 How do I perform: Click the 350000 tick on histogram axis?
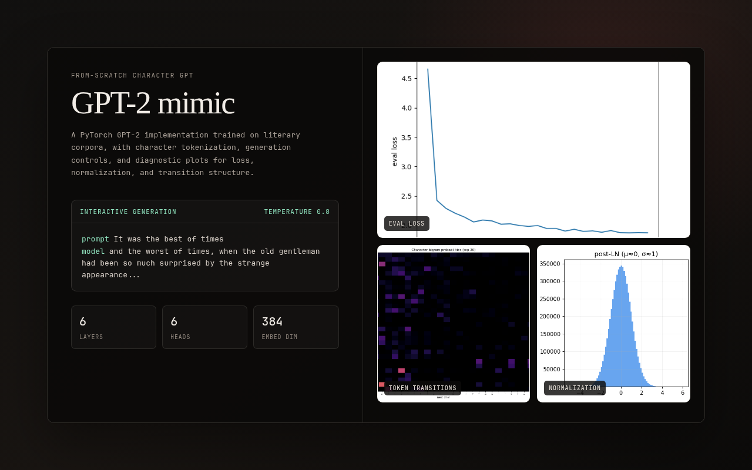550,264
